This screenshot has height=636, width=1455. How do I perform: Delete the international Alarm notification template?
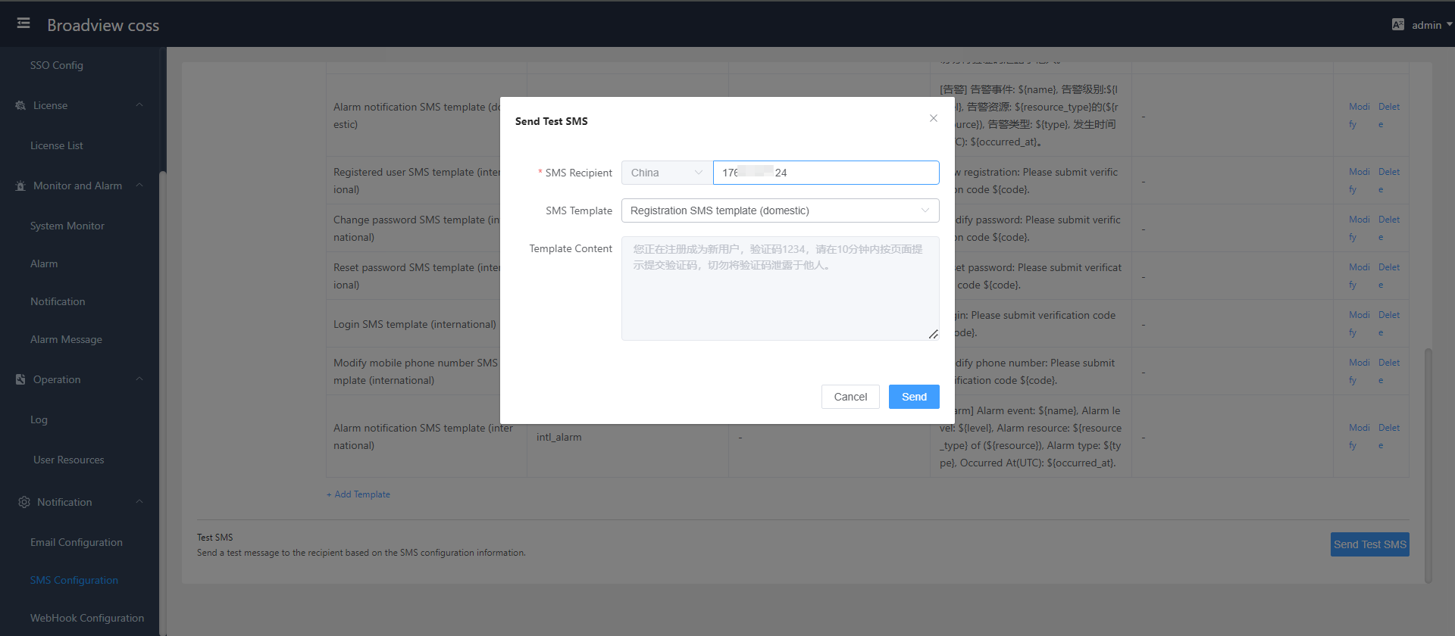[x=1388, y=436]
